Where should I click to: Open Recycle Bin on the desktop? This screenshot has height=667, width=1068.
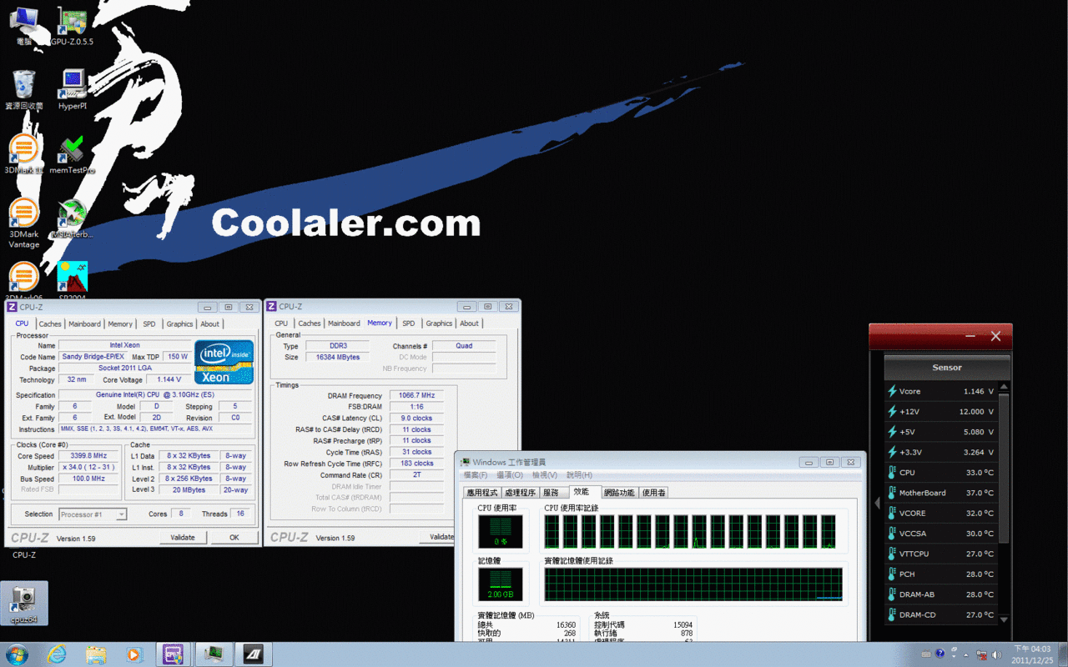point(24,89)
